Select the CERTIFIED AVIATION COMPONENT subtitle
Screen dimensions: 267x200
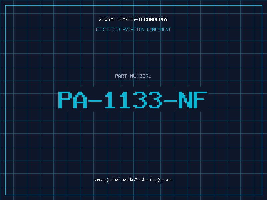pyautogui.click(x=133, y=29)
